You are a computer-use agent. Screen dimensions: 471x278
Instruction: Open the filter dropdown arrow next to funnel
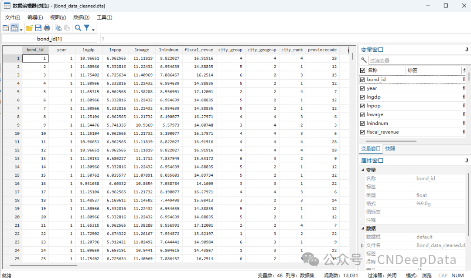coord(93,29)
